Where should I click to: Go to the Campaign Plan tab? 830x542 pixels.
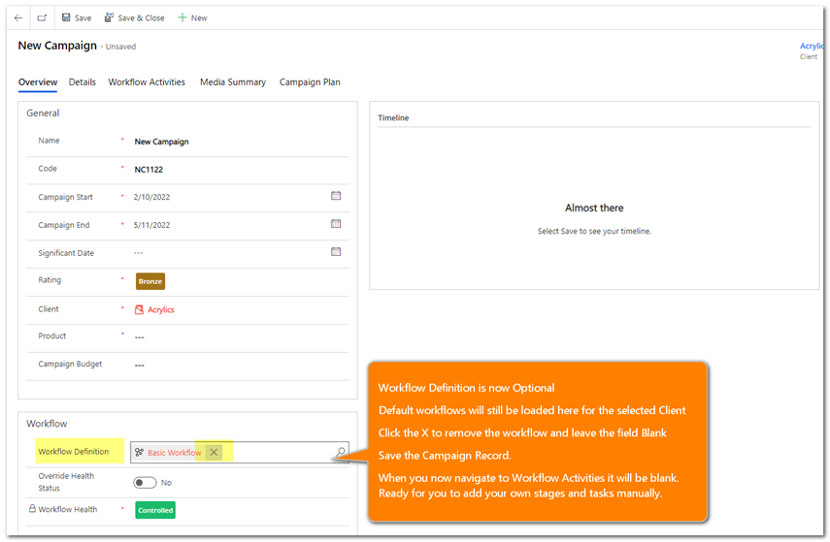click(310, 82)
